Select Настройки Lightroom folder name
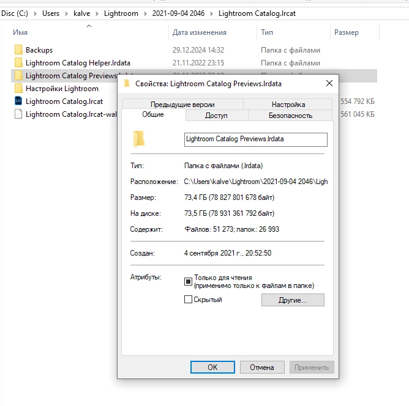Screen dimensions: 409x406 [x=62, y=89]
